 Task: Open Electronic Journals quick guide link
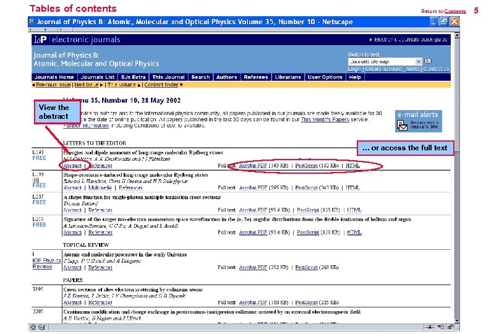(x=410, y=40)
